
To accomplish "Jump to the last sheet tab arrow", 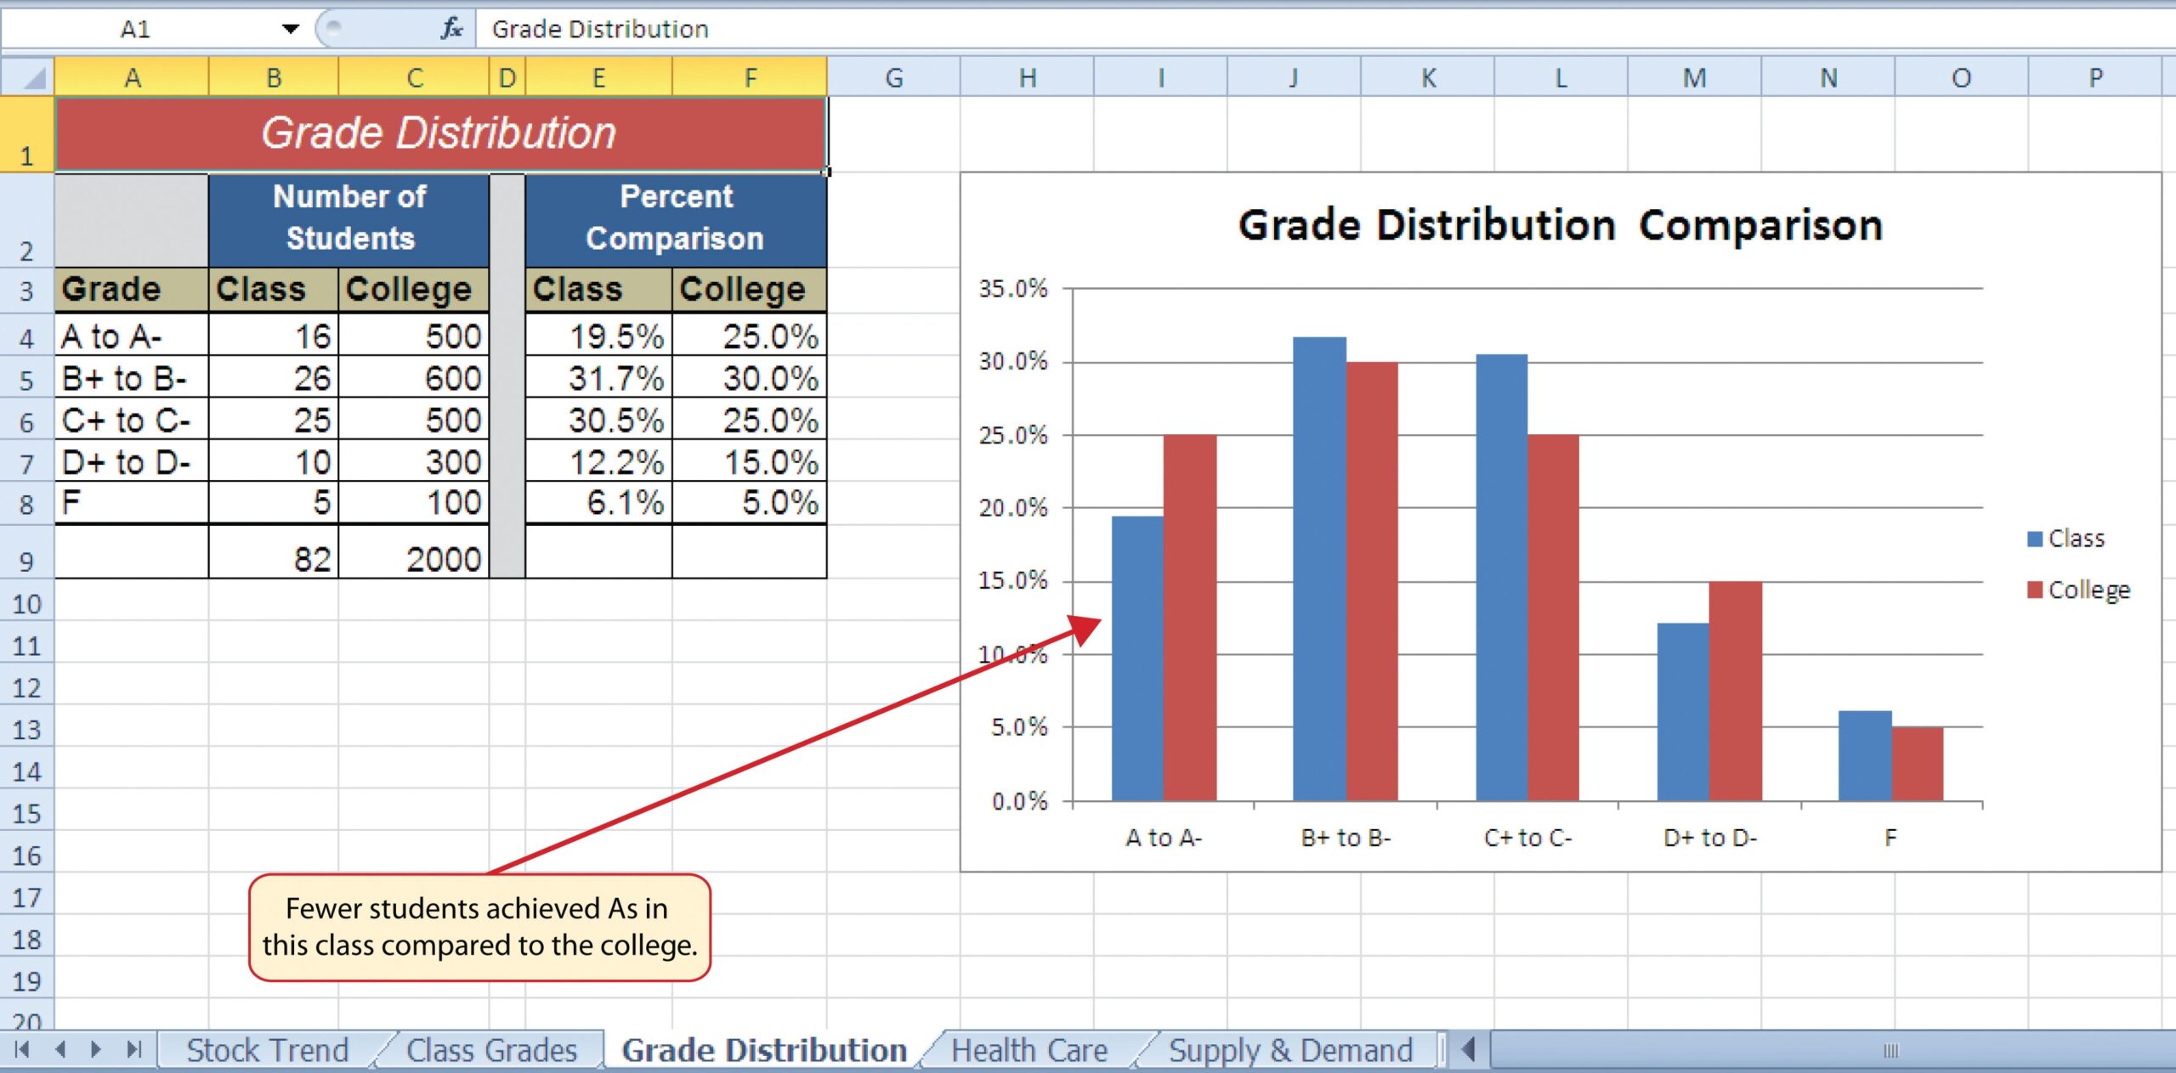I will point(133,1049).
